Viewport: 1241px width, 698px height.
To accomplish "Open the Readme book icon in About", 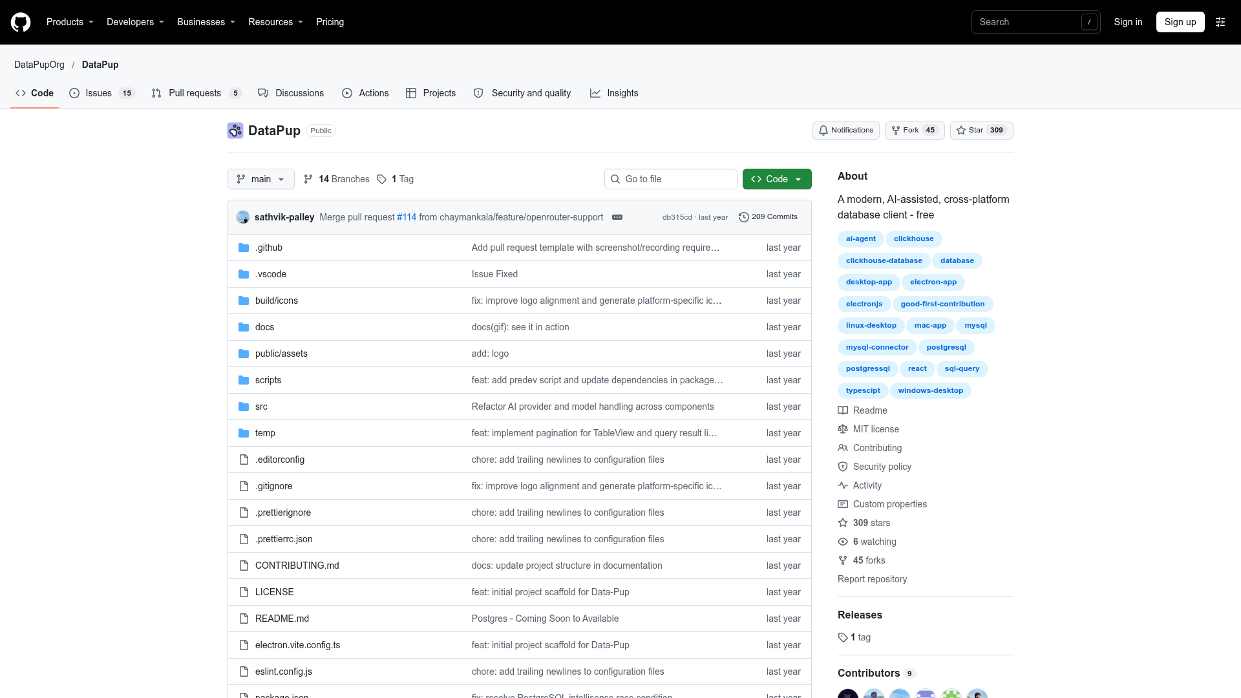I will coord(843,410).
